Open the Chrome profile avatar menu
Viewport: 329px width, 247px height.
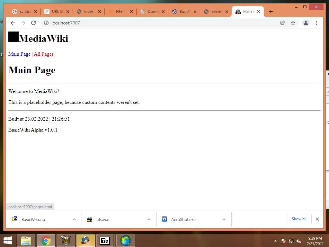[x=306, y=23]
